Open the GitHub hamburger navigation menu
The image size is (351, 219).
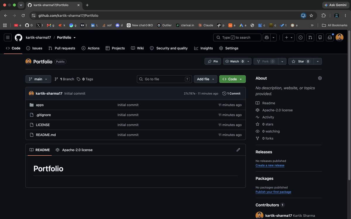(8, 37)
